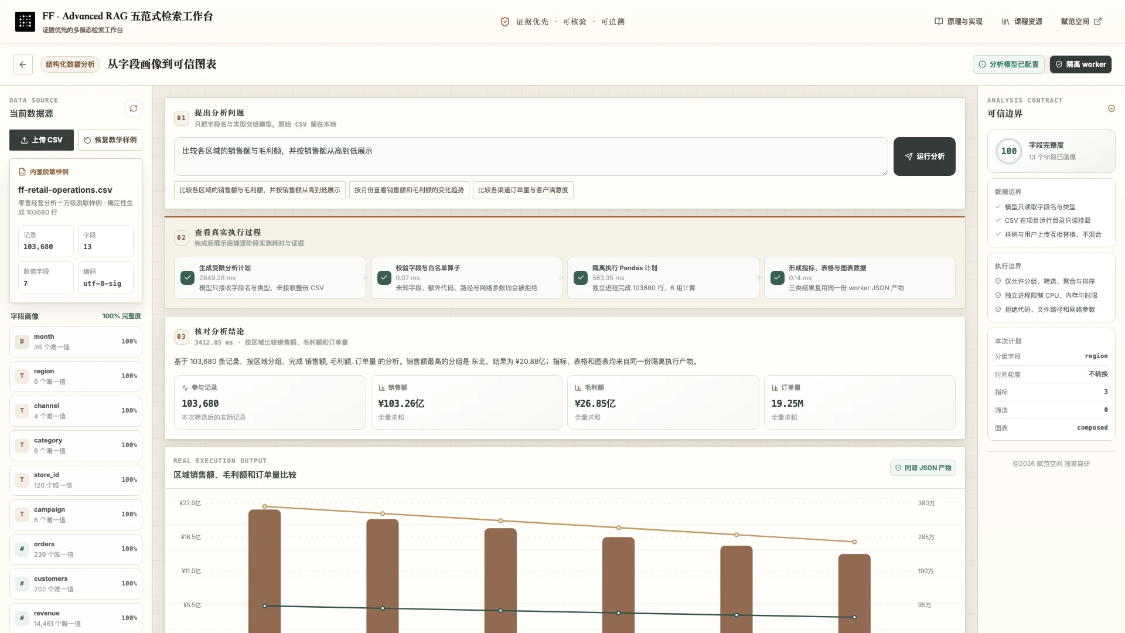Click the 上传 CSV button
Viewport: 1125px width, 633px height.
(x=42, y=140)
